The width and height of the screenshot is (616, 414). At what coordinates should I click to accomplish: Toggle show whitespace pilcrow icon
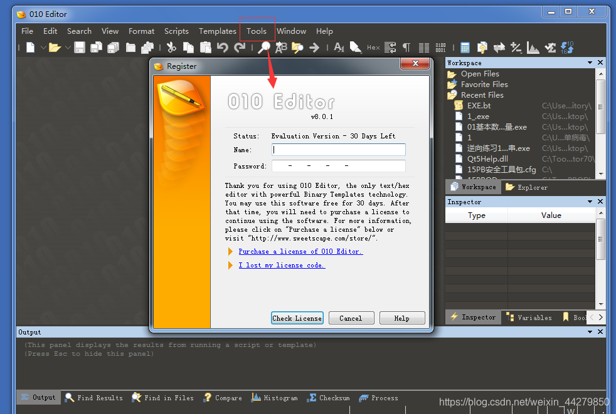click(x=406, y=48)
